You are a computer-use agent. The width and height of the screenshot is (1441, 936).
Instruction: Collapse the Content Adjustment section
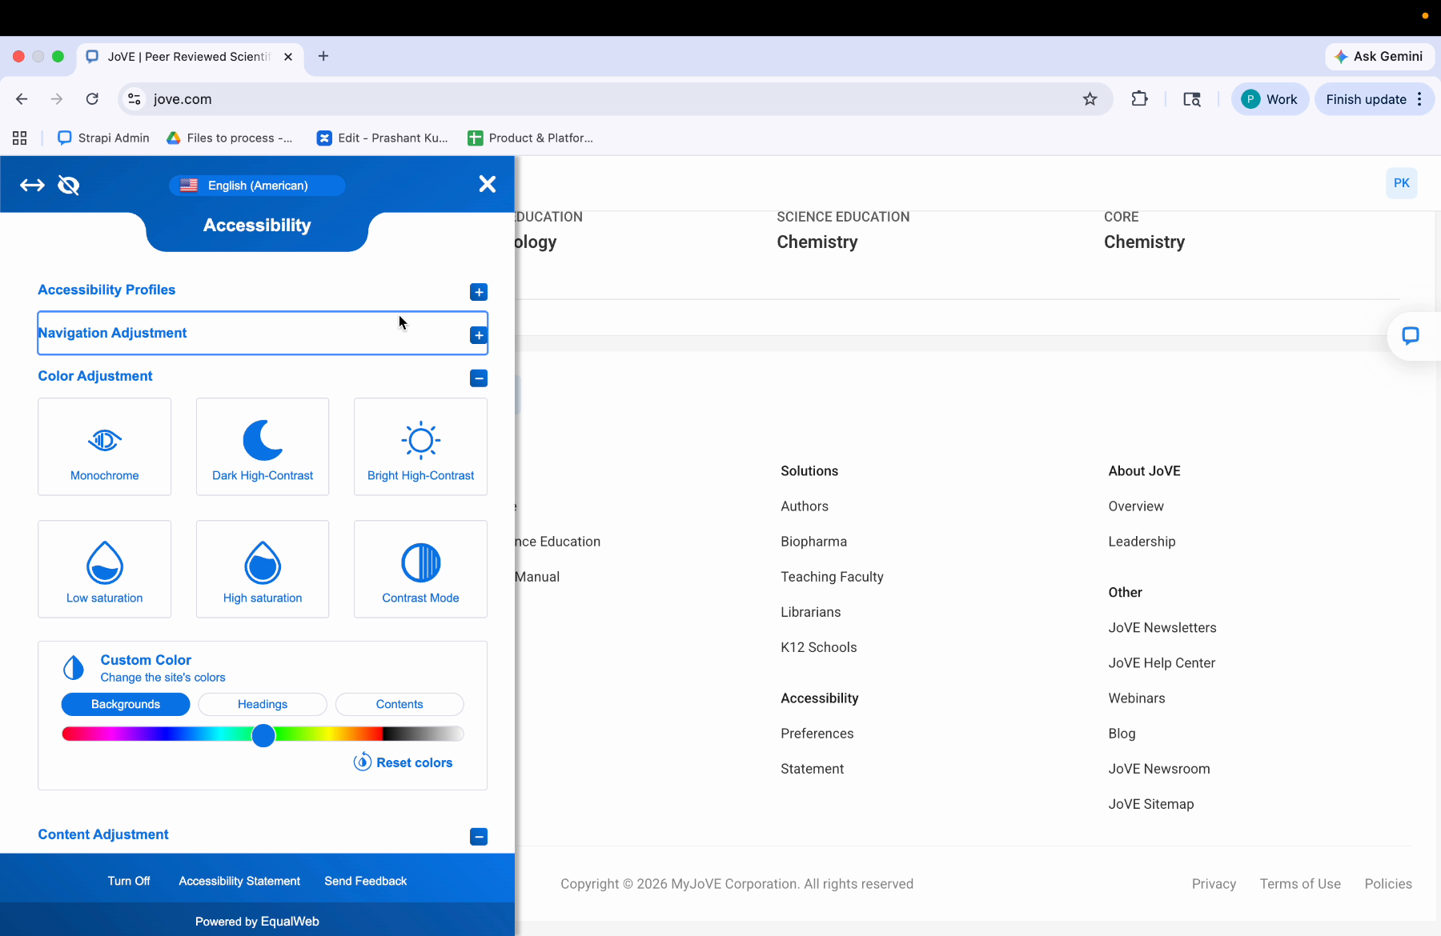pos(479,837)
